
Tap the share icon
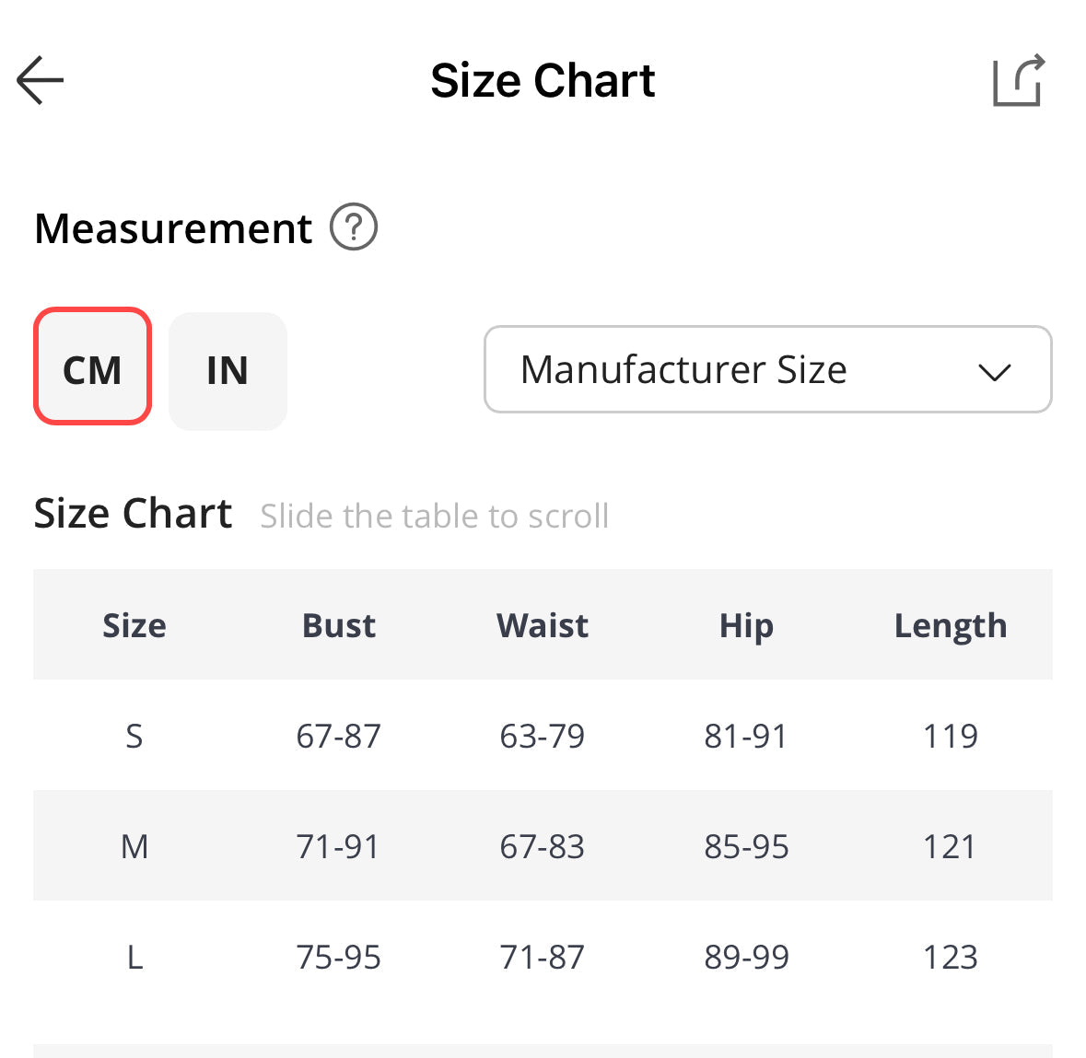coord(1018,80)
